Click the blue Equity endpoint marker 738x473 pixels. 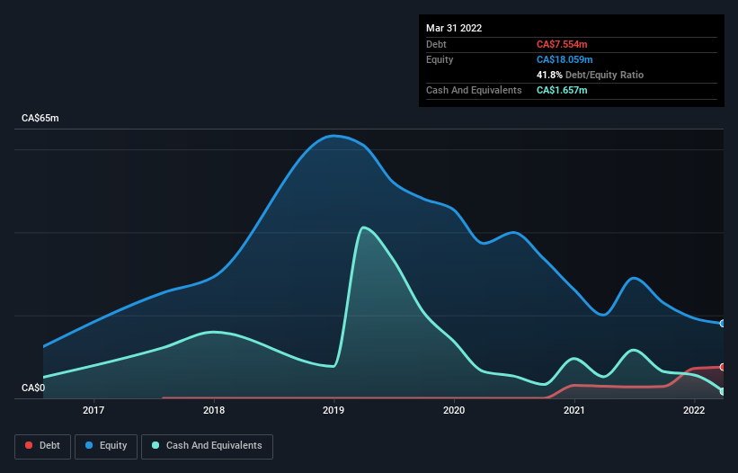(723, 324)
